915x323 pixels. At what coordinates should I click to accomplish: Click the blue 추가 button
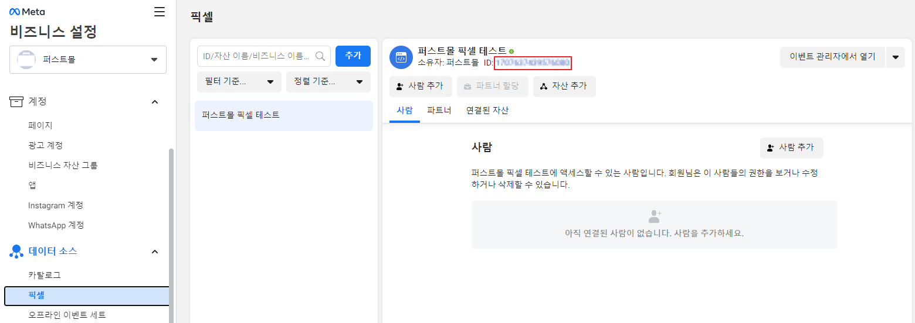tap(353, 56)
